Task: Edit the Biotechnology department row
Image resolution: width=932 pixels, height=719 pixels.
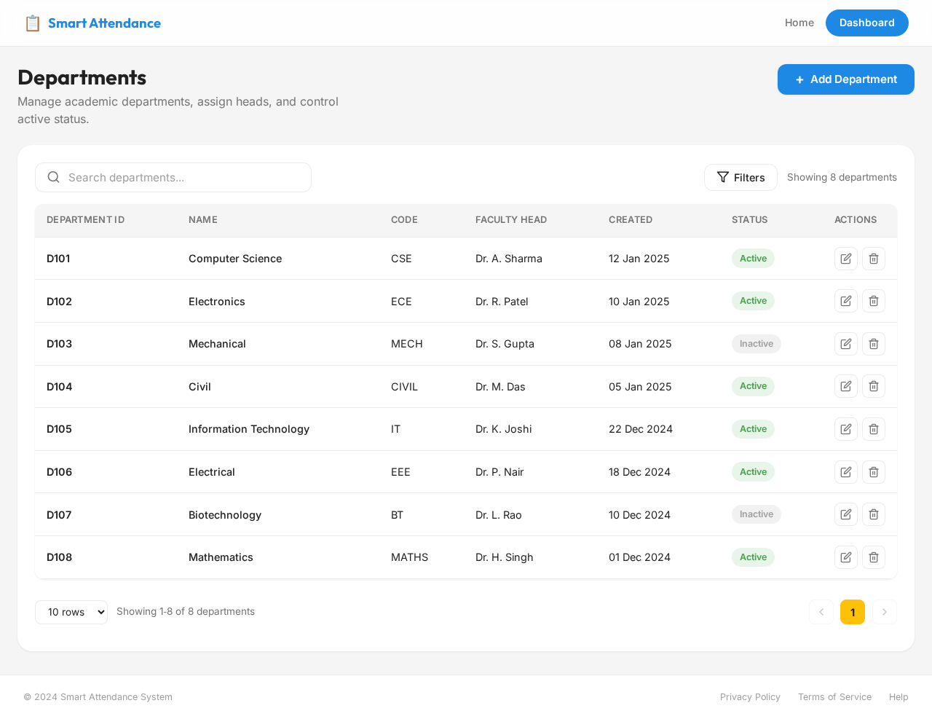Action: pos(846,514)
